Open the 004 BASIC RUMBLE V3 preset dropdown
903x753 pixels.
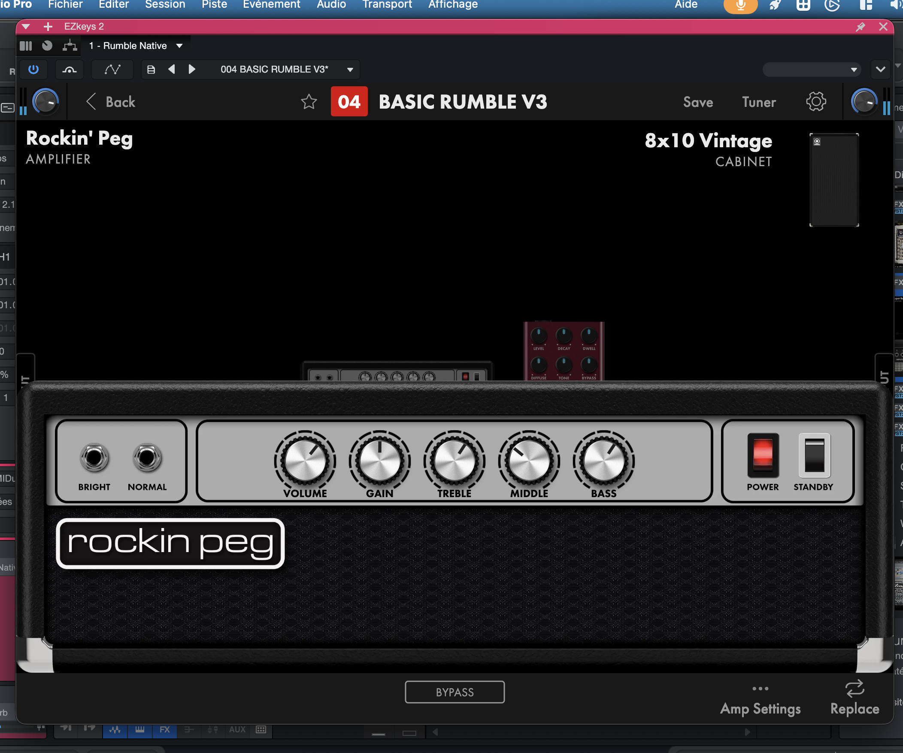(x=350, y=70)
